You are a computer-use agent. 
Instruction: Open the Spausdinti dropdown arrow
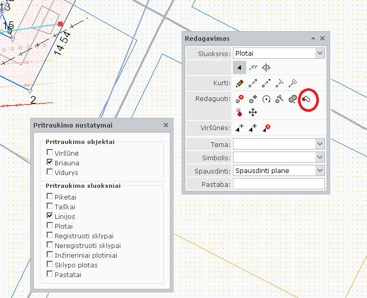click(320, 170)
